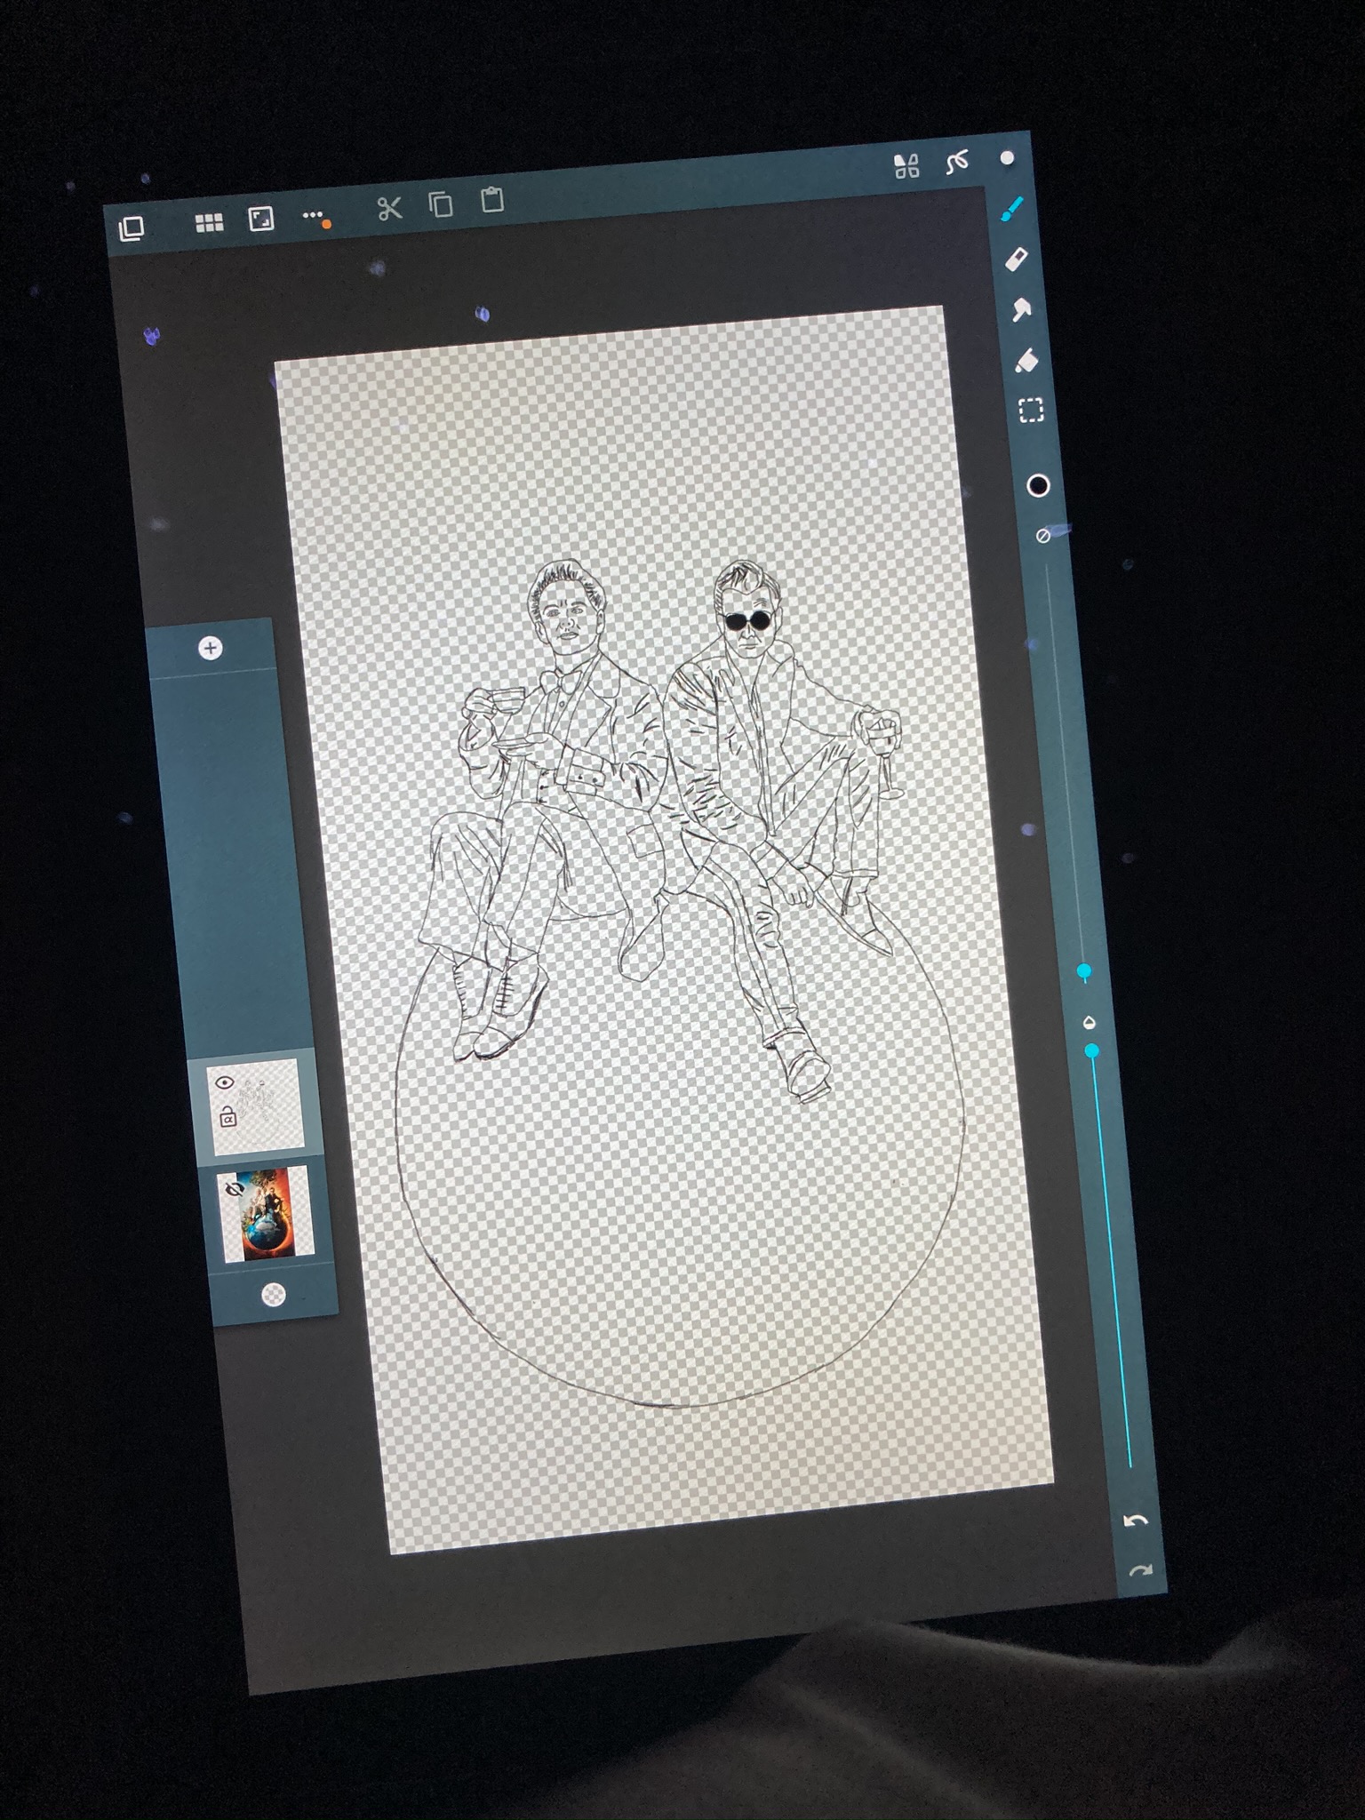Select the Eraser tool
This screenshot has width=1365, height=1820.
coord(1017,259)
